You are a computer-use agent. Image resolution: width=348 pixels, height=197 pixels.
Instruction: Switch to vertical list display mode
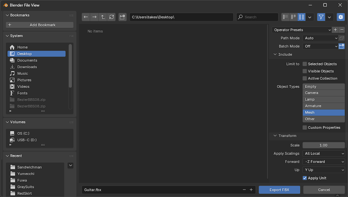[285, 17]
